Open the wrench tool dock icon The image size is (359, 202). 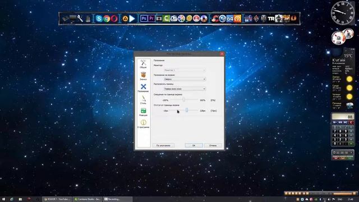coord(80,19)
